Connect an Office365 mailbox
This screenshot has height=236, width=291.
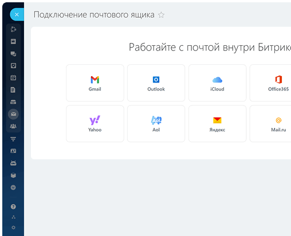tap(270, 83)
